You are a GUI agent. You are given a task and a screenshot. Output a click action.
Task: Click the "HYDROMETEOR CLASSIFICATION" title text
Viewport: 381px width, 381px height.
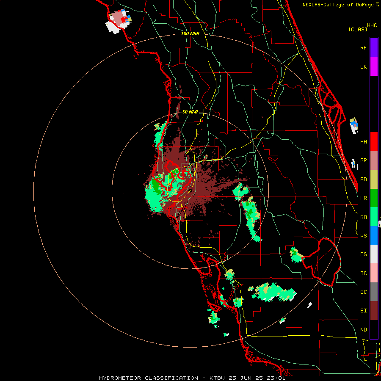coord(149,378)
